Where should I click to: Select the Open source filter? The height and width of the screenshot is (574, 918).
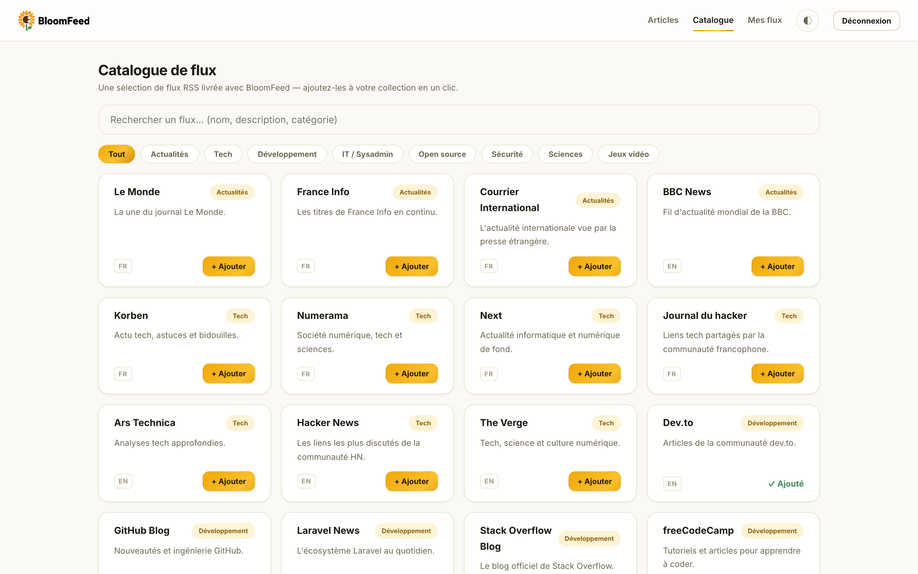442,154
